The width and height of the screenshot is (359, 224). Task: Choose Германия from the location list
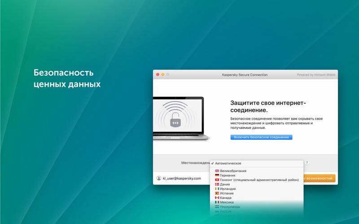pos(257,175)
